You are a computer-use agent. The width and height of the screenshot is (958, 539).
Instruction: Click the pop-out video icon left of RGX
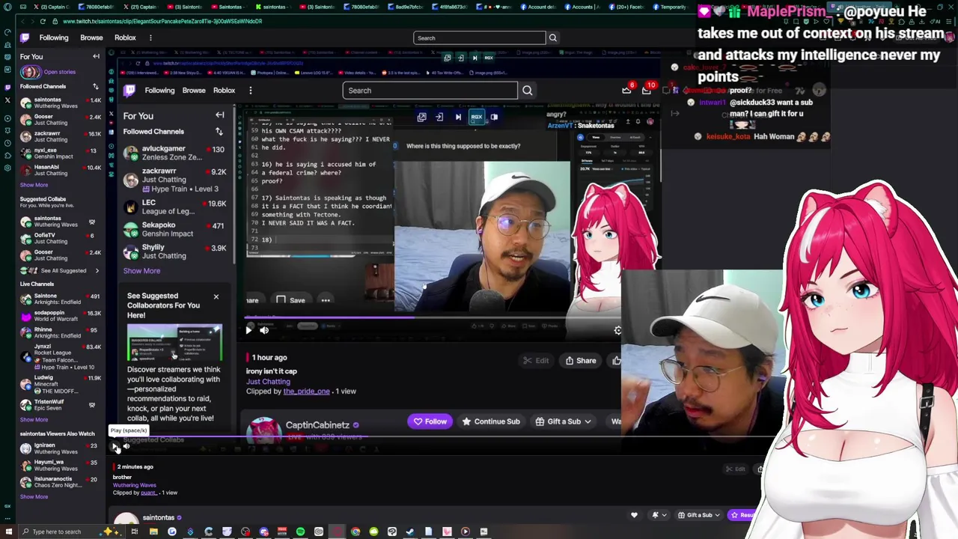(x=422, y=117)
